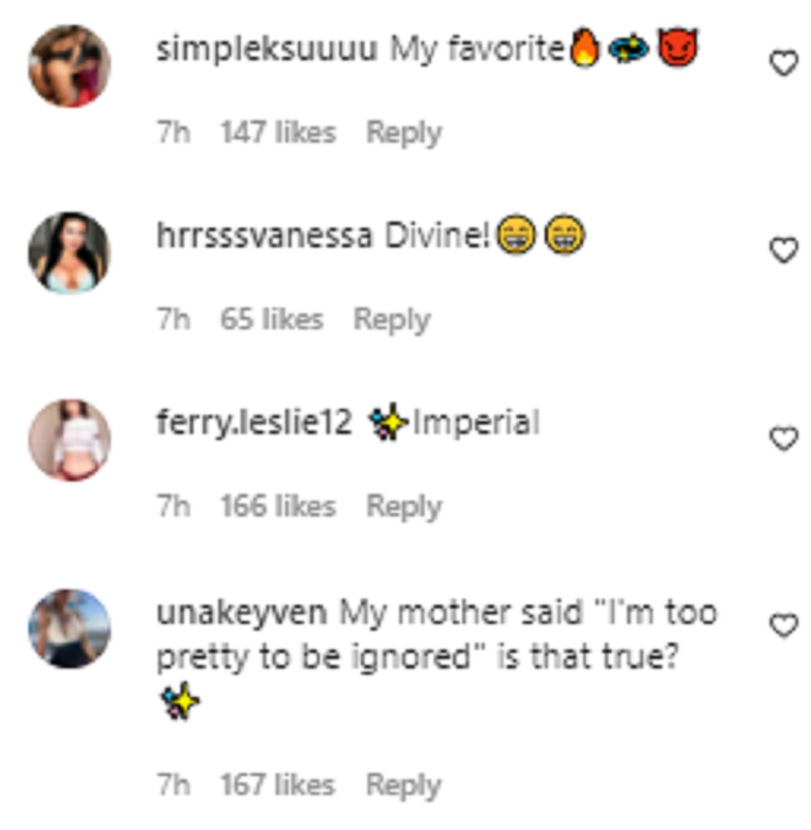Reply to simpleksuuuu's "My favorite" comment
The width and height of the screenshot is (811, 830).
pos(403,133)
